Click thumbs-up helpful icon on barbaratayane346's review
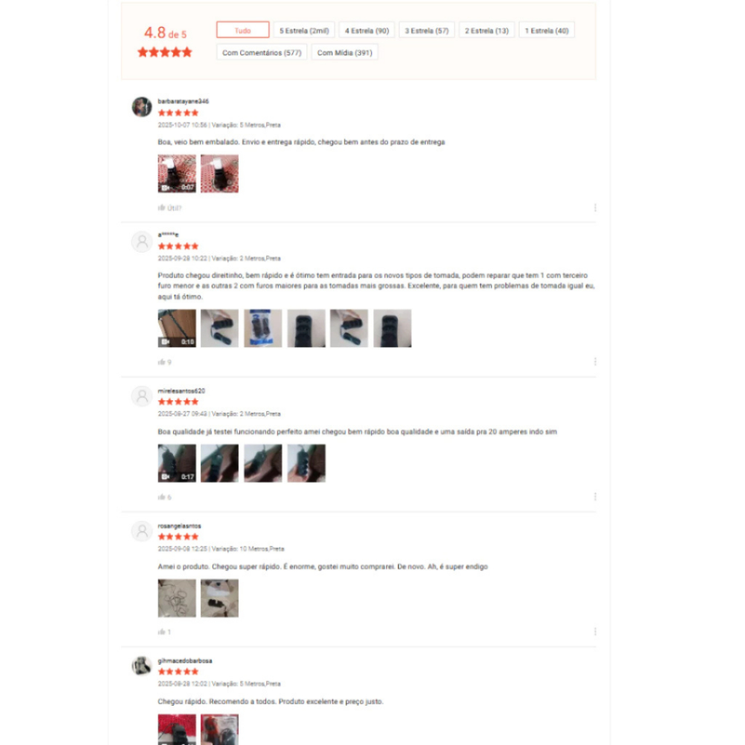This screenshot has height=745, width=745. click(x=162, y=207)
